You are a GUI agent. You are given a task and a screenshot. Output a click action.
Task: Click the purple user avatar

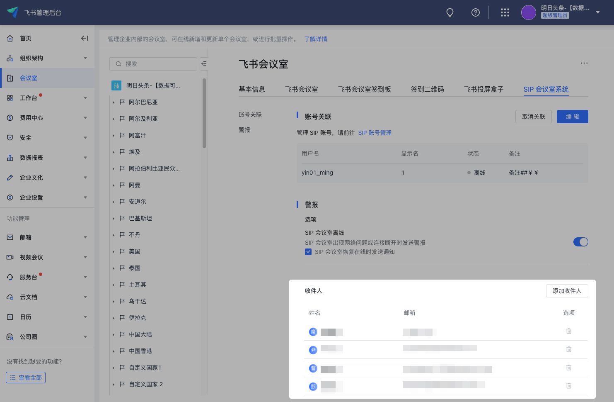[529, 12]
